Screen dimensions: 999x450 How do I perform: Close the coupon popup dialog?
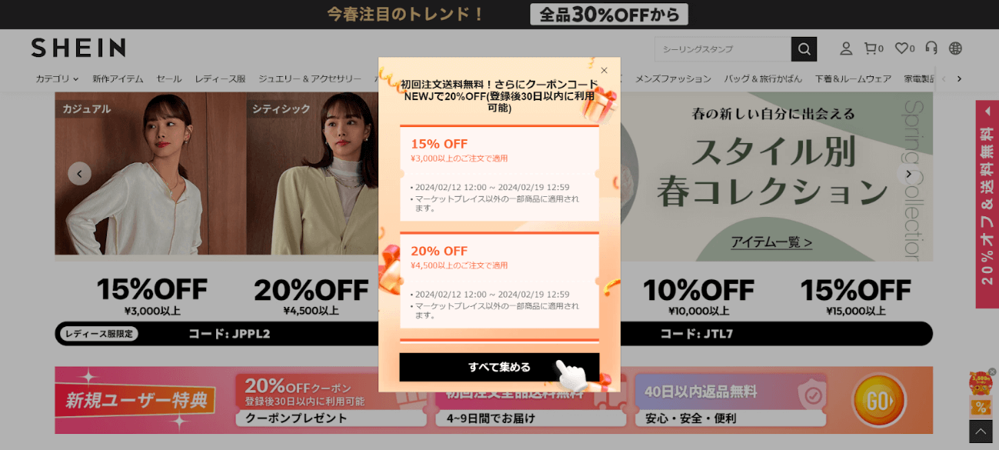(x=604, y=70)
